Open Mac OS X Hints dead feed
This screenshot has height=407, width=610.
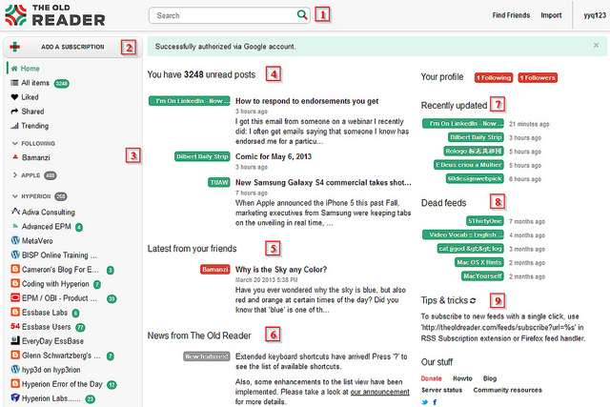click(479, 262)
